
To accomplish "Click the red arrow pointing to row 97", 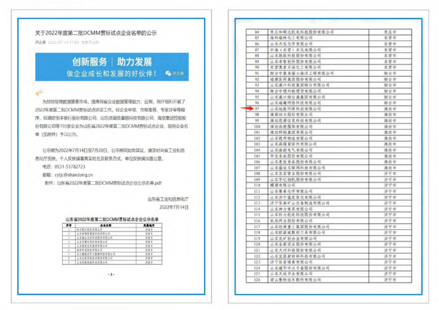I will (x=245, y=108).
